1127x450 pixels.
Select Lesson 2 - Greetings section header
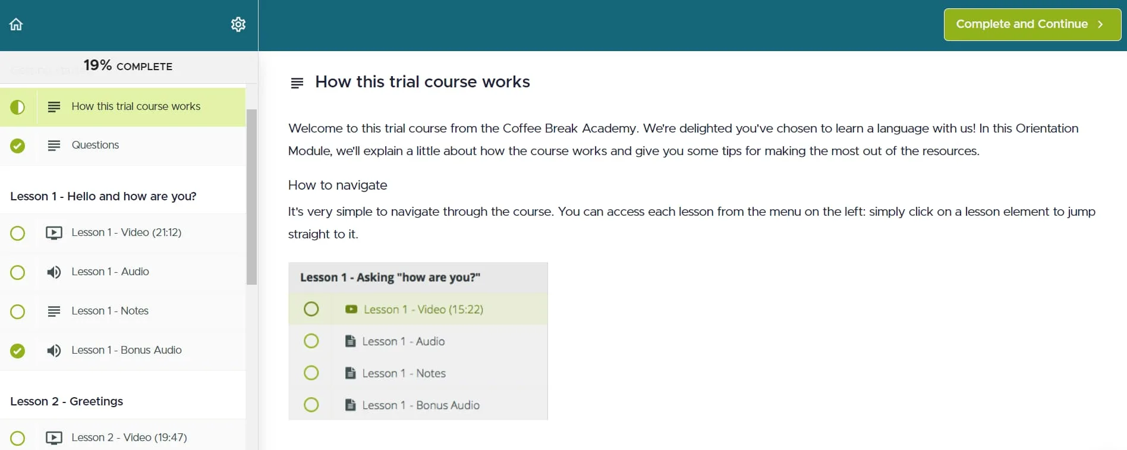tap(67, 401)
